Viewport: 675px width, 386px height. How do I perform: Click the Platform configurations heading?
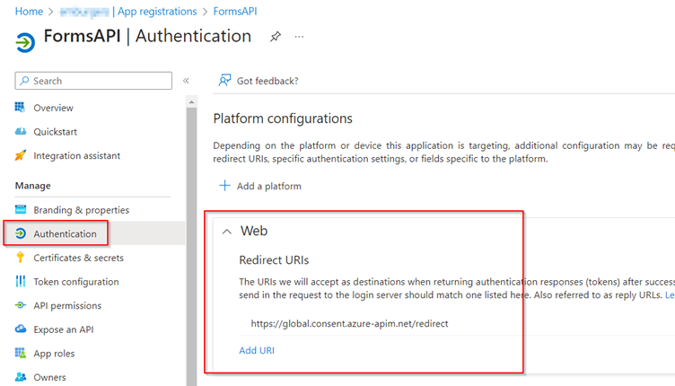[283, 118]
